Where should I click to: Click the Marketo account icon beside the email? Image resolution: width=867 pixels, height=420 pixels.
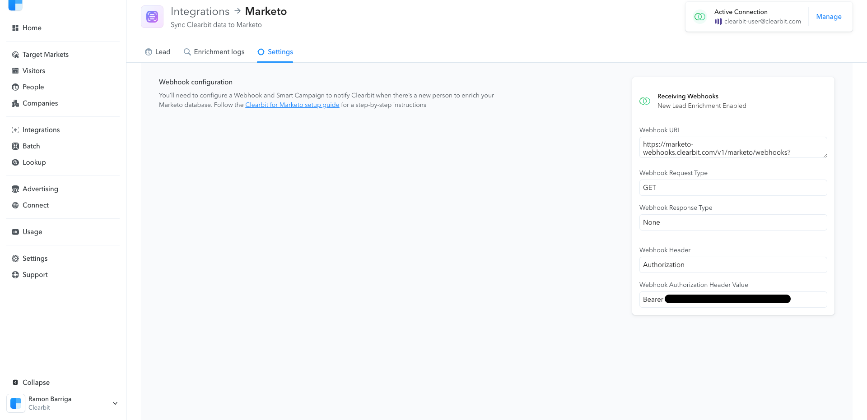point(718,22)
